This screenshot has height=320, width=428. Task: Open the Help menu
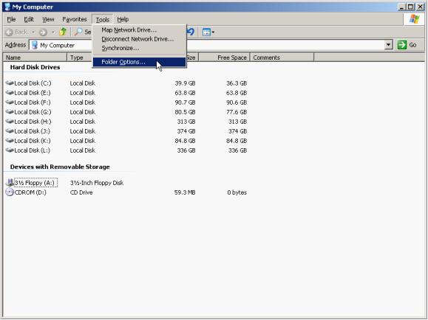pyautogui.click(x=123, y=19)
